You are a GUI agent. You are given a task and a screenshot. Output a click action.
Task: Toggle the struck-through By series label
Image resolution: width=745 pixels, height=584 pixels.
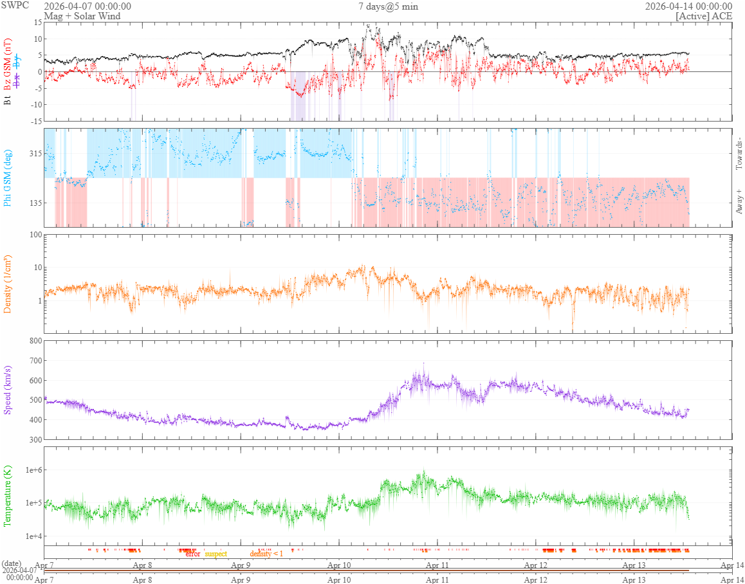pyautogui.click(x=17, y=61)
